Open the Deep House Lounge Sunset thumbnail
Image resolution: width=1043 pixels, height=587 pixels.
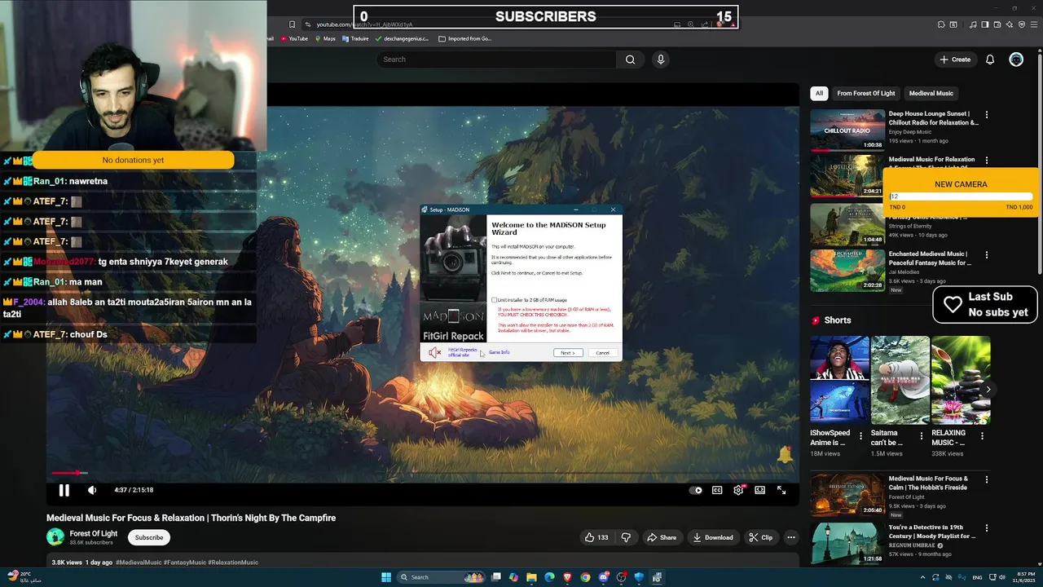[847, 130]
